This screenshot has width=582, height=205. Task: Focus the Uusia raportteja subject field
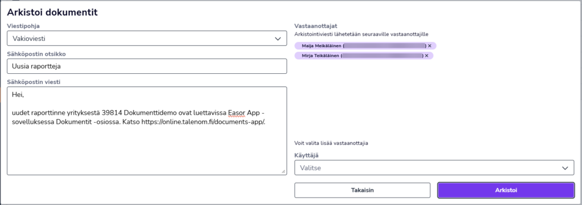point(147,66)
